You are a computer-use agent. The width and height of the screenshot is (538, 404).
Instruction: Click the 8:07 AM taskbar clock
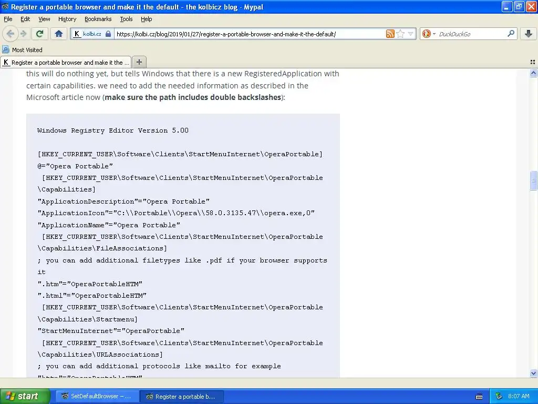[519, 396]
